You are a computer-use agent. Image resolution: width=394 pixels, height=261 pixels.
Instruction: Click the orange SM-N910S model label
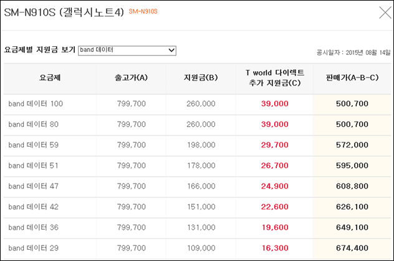[x=143, y=11]
